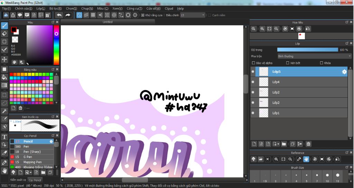The image size is (354, 188).
Task: Switch to Kiểm soát cọ tab
Action: click(x=18, y=180)
